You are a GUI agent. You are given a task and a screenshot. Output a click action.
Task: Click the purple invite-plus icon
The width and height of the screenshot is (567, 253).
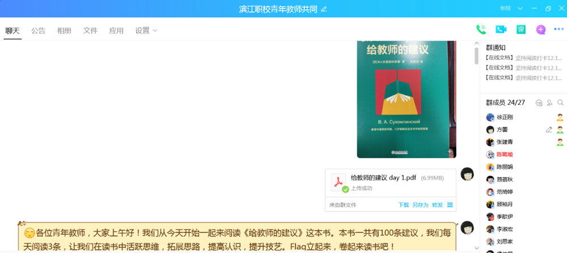tap(540, 29)
